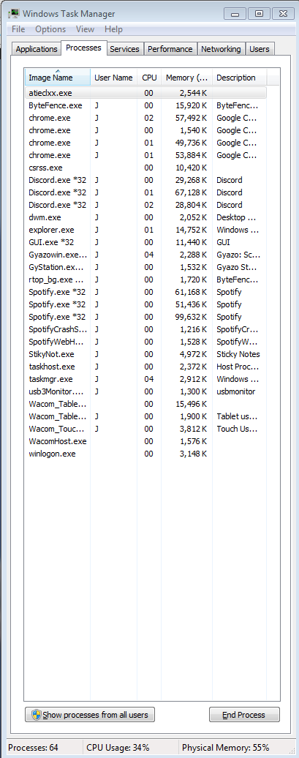Image resolution: width=299 pixels, height=758 pixels.
Task: Switch to the Services tab
Action: 124,49
